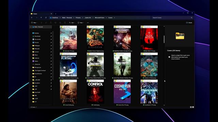The width and height of the screenshot is (218, 122).
Task: Click the file list scroll down arrow
Action: (x=164, y=105)
